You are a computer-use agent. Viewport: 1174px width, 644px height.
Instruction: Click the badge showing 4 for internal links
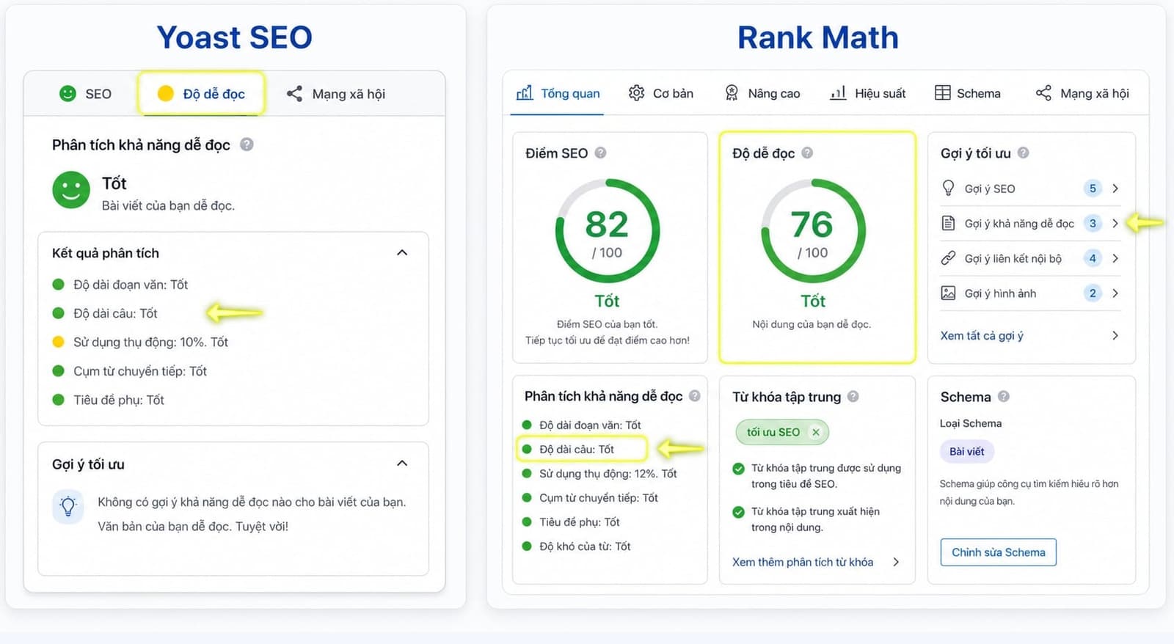(1093, 258)
